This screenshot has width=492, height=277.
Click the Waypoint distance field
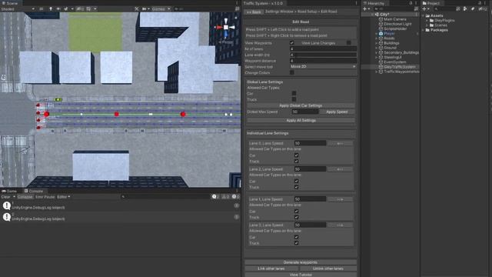pyautogui.click(x=323, y=61)
